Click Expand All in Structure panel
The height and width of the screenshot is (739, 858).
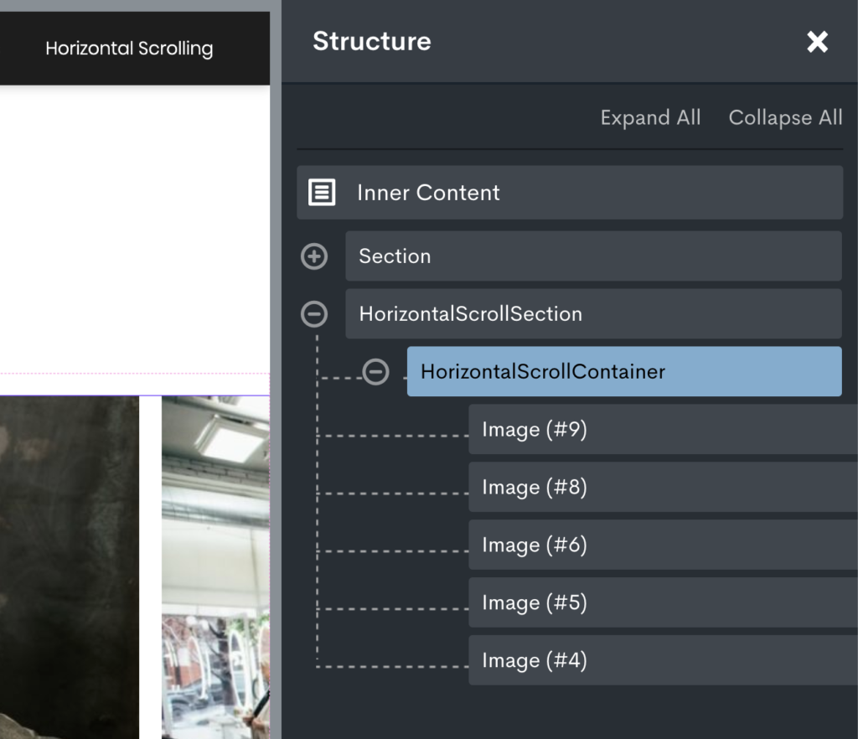click(x=650, y=117)
